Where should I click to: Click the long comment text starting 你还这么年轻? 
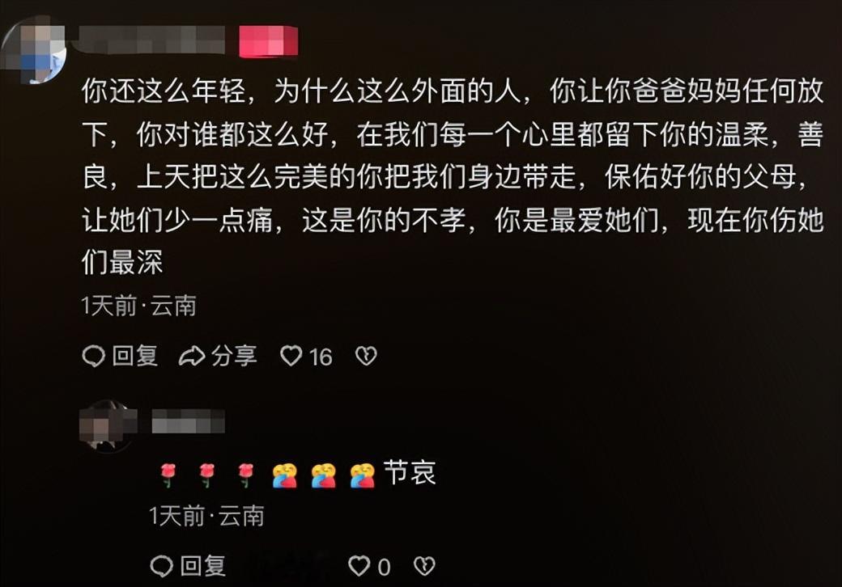452,176
